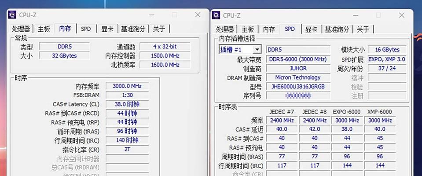422x176 pixels.
Task: Minimize the left CPU-Z window
Action: [152, 15]
